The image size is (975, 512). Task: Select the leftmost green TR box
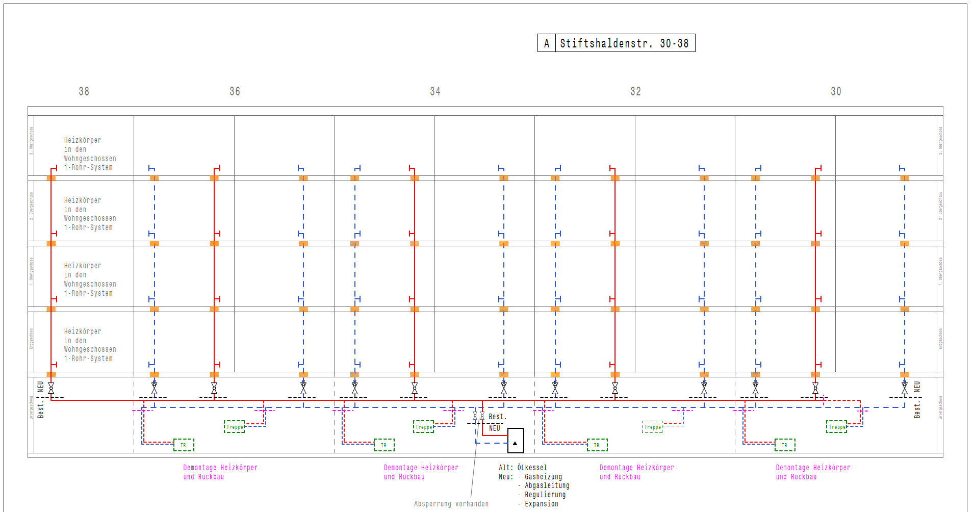click(x=184, y=445)
